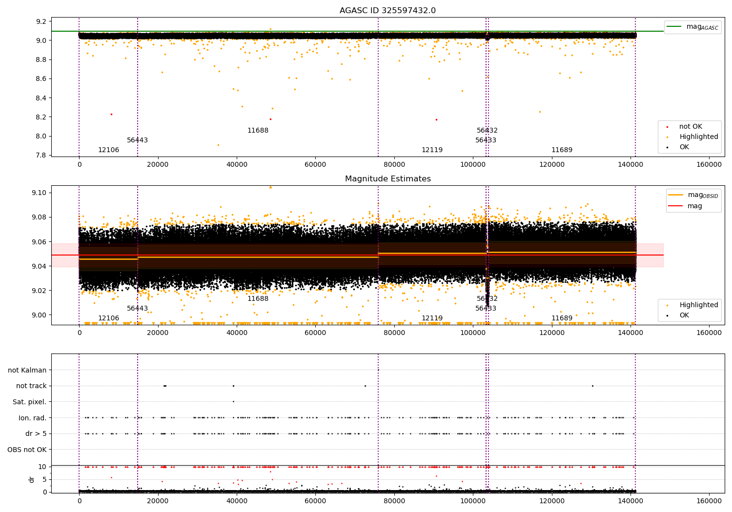Click the 'AGASC ID 325597432.0' title
The width and height of the screenshot is (732, 512).
point(388,11)
